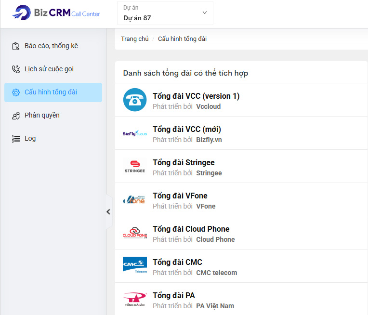Go to Lịch sử cuộc gọi page
Screen dimensions: 368x315
[49, 69]
